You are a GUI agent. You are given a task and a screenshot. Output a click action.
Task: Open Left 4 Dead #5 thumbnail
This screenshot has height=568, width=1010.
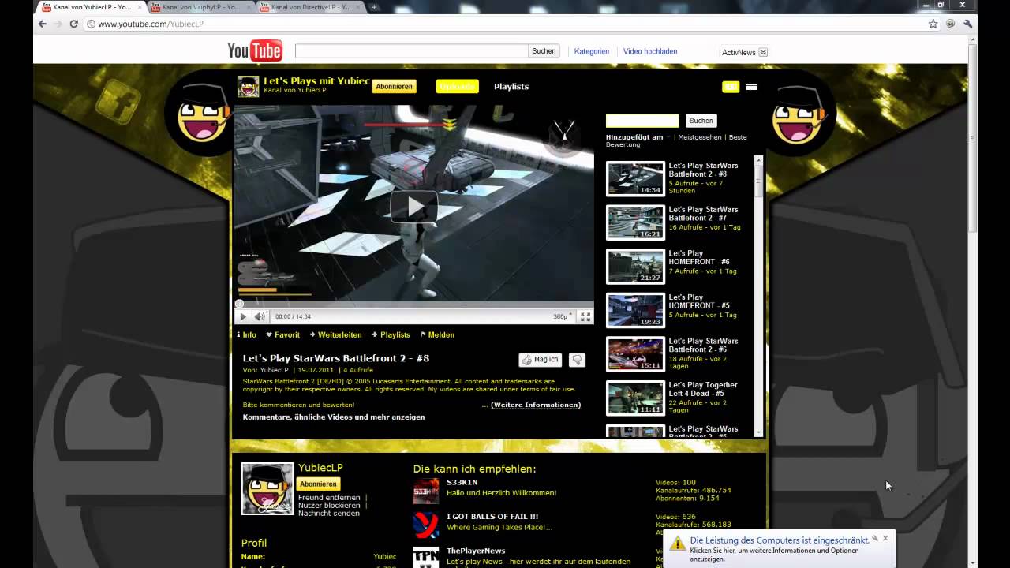coord(635,398)
